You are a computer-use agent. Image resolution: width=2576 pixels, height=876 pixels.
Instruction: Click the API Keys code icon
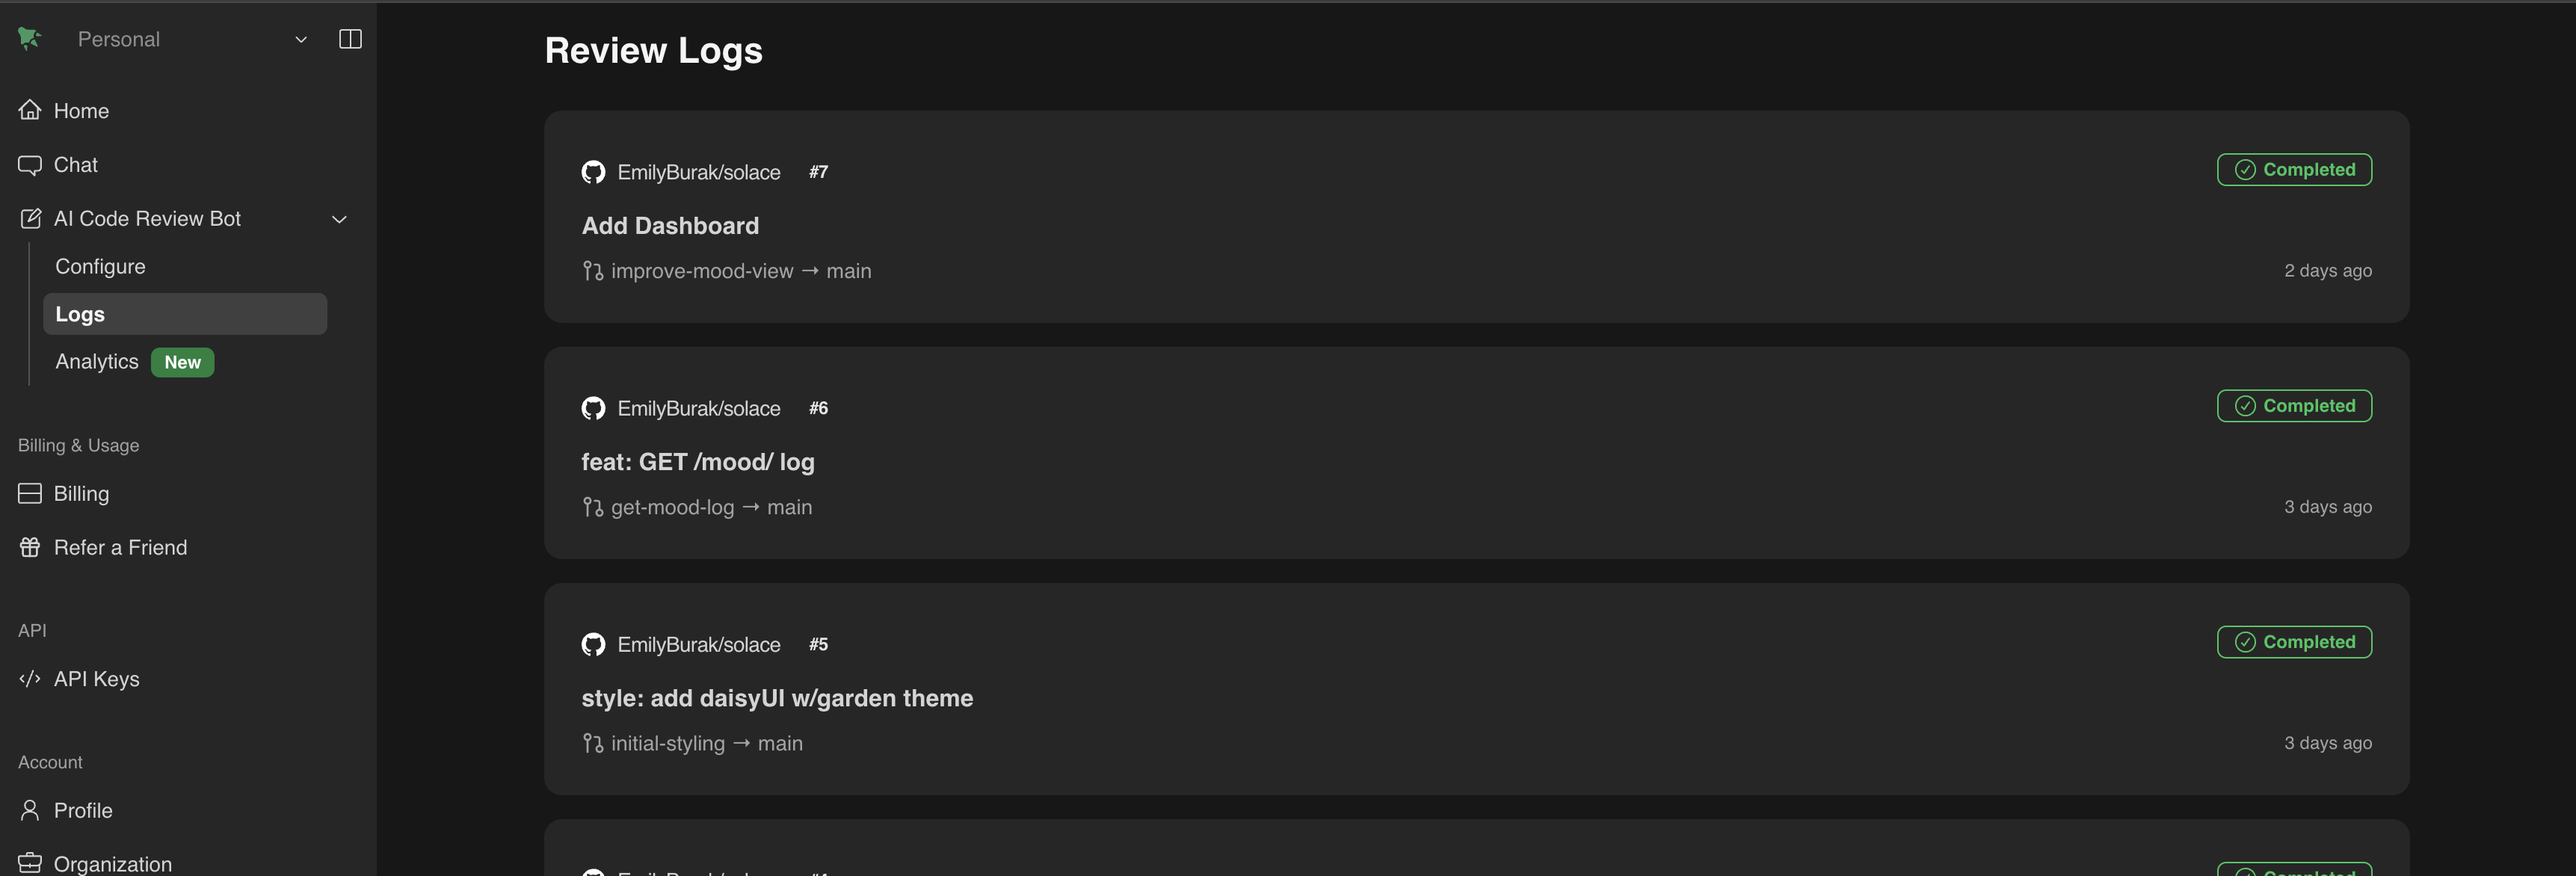(x=30, y=679)
